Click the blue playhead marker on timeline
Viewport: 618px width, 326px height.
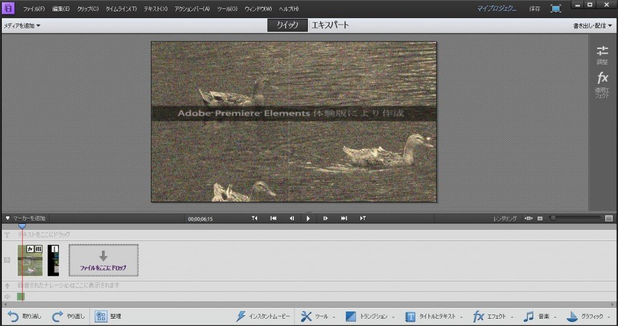tap(22, 226)
